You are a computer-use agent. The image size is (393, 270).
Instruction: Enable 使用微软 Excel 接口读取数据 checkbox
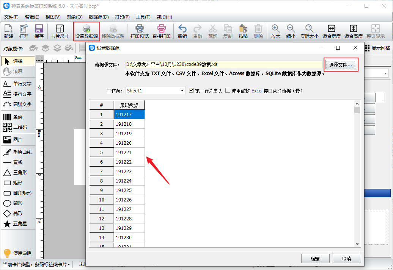(x=228, y=91)
